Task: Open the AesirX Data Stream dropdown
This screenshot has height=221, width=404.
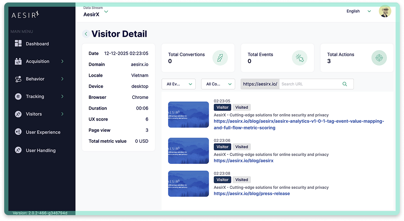Action: pos(96,12)
